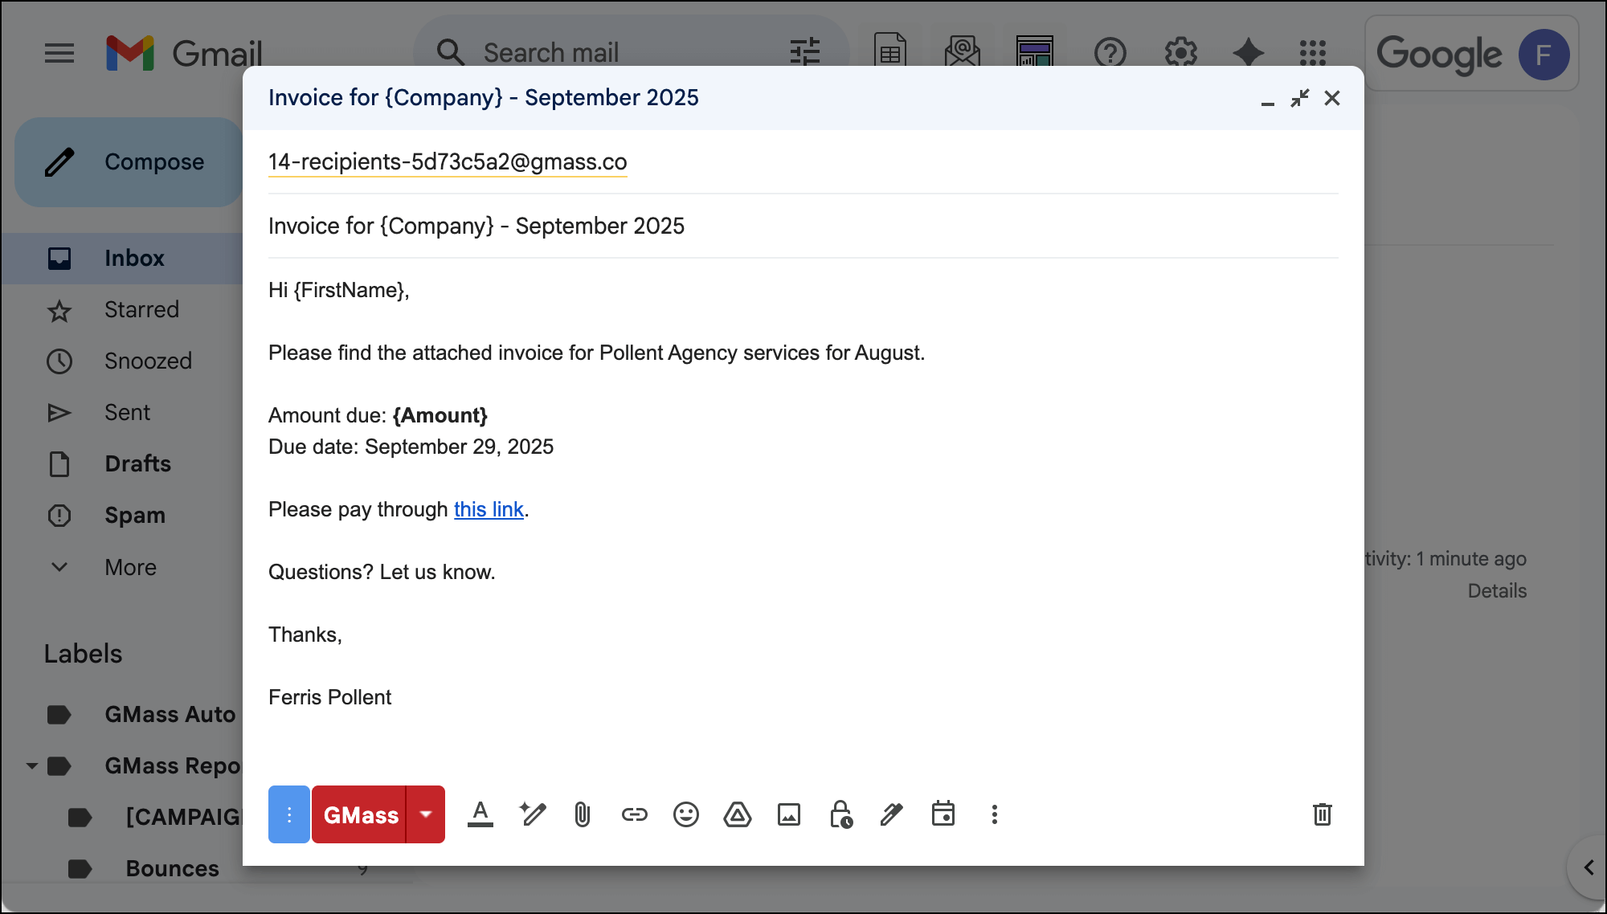1607x914 pixels.
Task: Click the red GMass send button
Action: pos(361,814)
